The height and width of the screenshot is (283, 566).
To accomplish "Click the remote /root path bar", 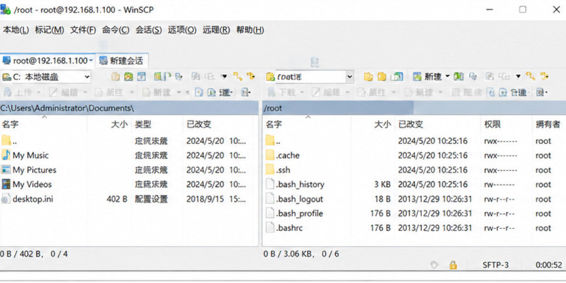I will [414, 108].
